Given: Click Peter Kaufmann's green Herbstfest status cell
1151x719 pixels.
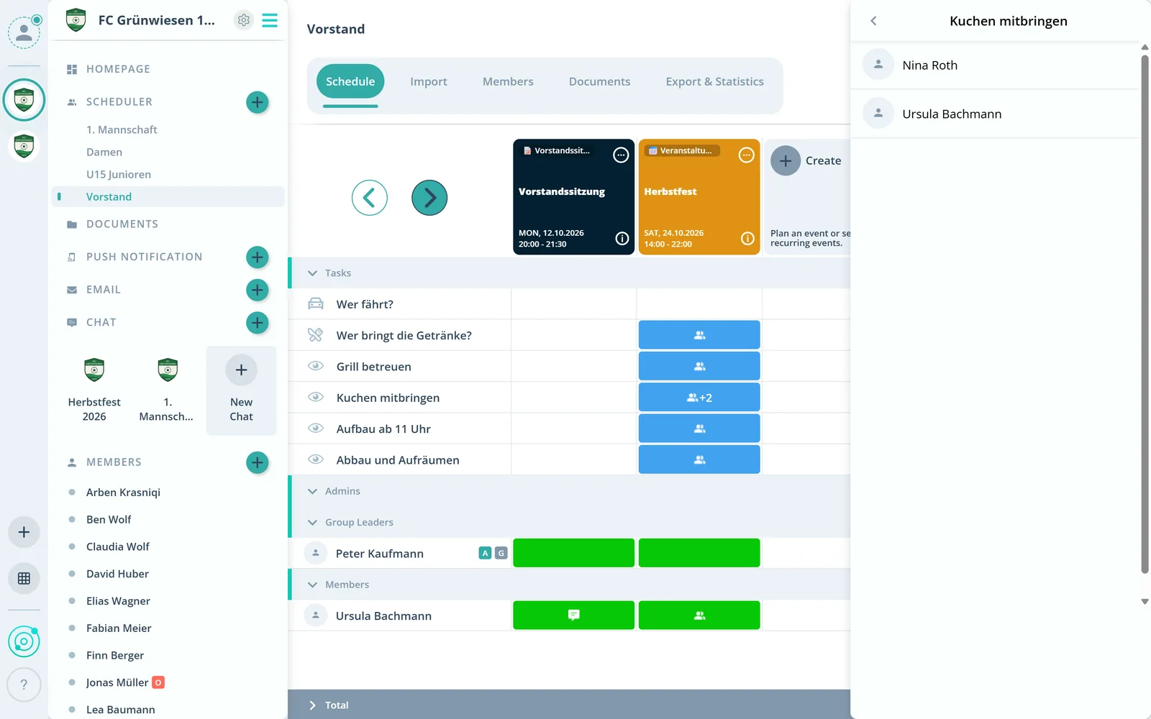Looking at the screenshot, I should click(x=699, y=553).
